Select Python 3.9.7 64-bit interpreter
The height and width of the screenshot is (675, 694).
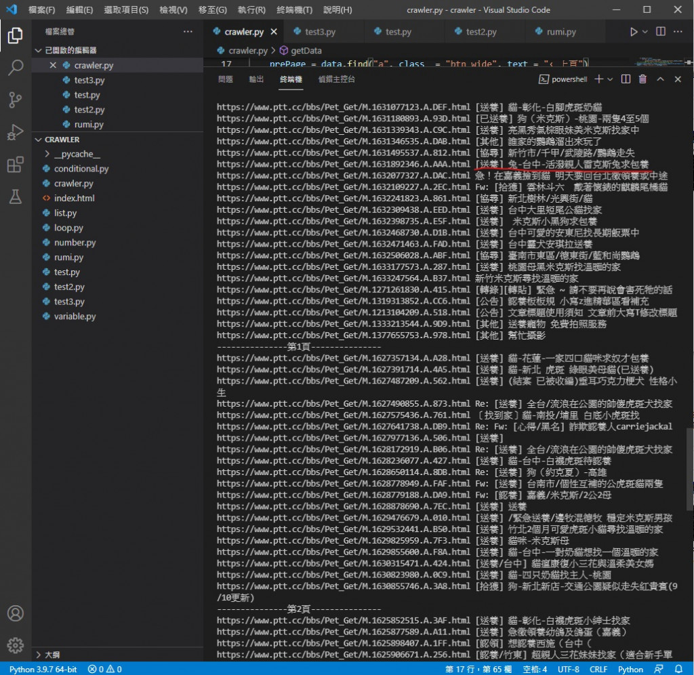pyautogui.click(x=43, y=669)
